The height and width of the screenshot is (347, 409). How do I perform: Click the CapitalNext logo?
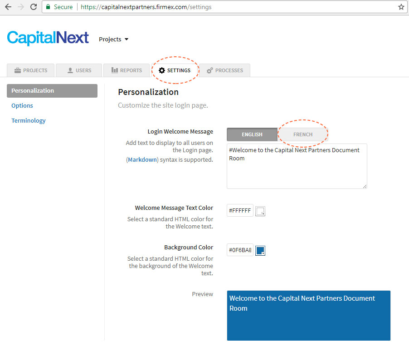click(48, 38)
